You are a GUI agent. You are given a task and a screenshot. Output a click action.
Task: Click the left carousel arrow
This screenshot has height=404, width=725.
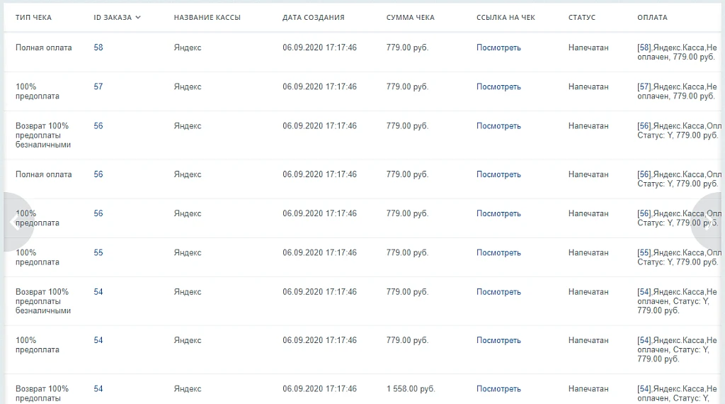(x=18, y=222)
